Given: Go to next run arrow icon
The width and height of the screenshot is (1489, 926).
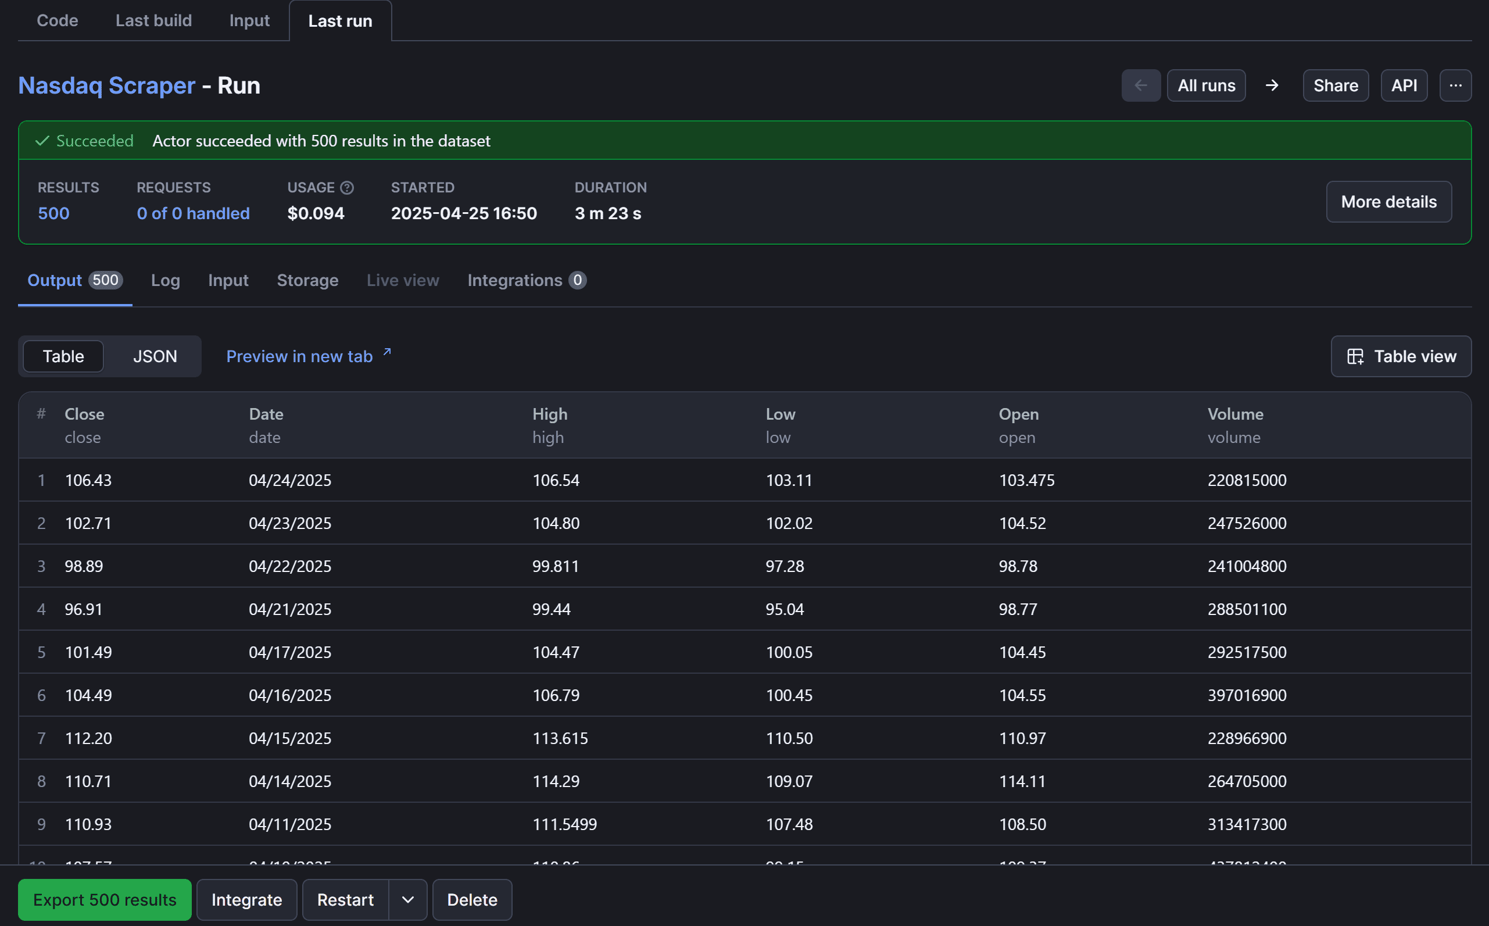Looking at the screenshot, I should point(1272,86).
